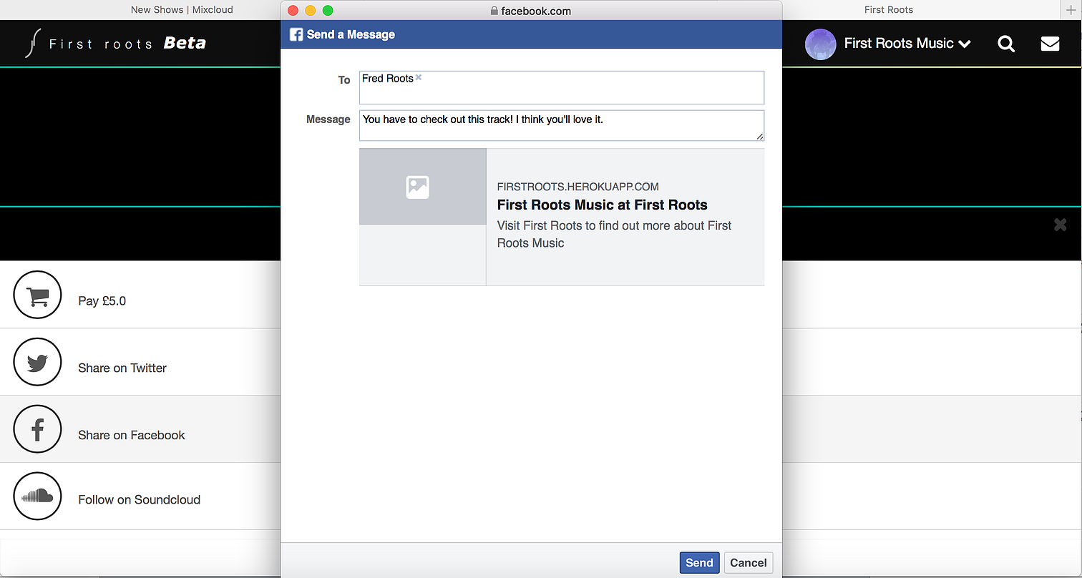Screen dimensions: 1082x578
Task: Click the First Roots Music at First Roots title
Action: (x=603, y=205)
